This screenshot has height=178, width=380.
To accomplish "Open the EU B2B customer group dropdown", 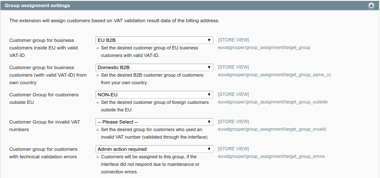I will pos(154,40).
